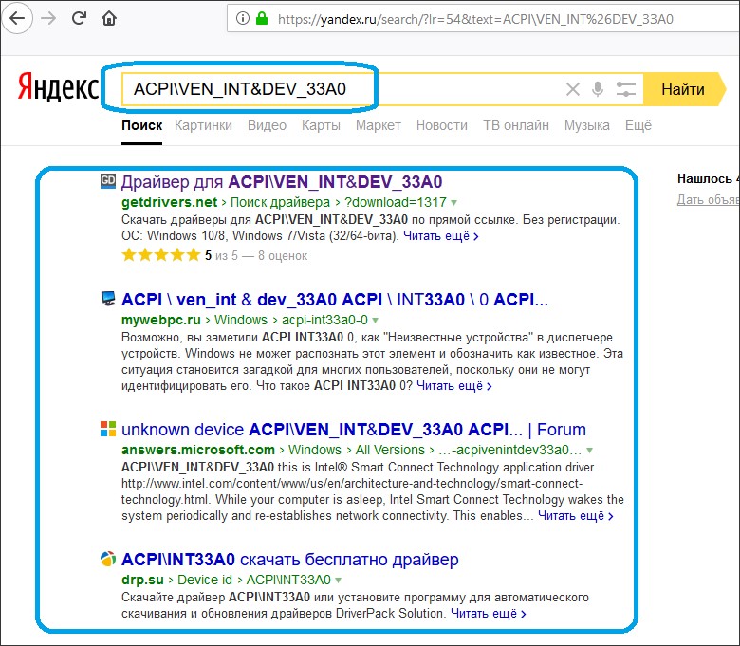Go to browser home page icon

coord(110,18)
